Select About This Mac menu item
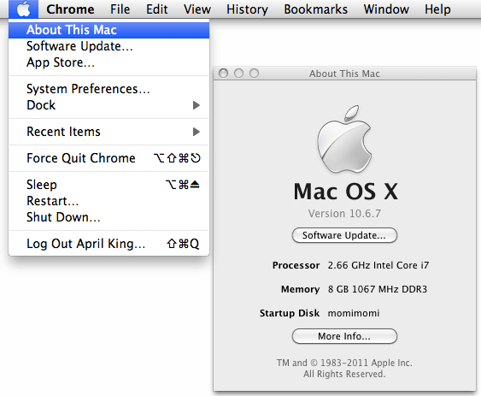The width and height of the screenshot is (481, 396). [x=109, y=30]
